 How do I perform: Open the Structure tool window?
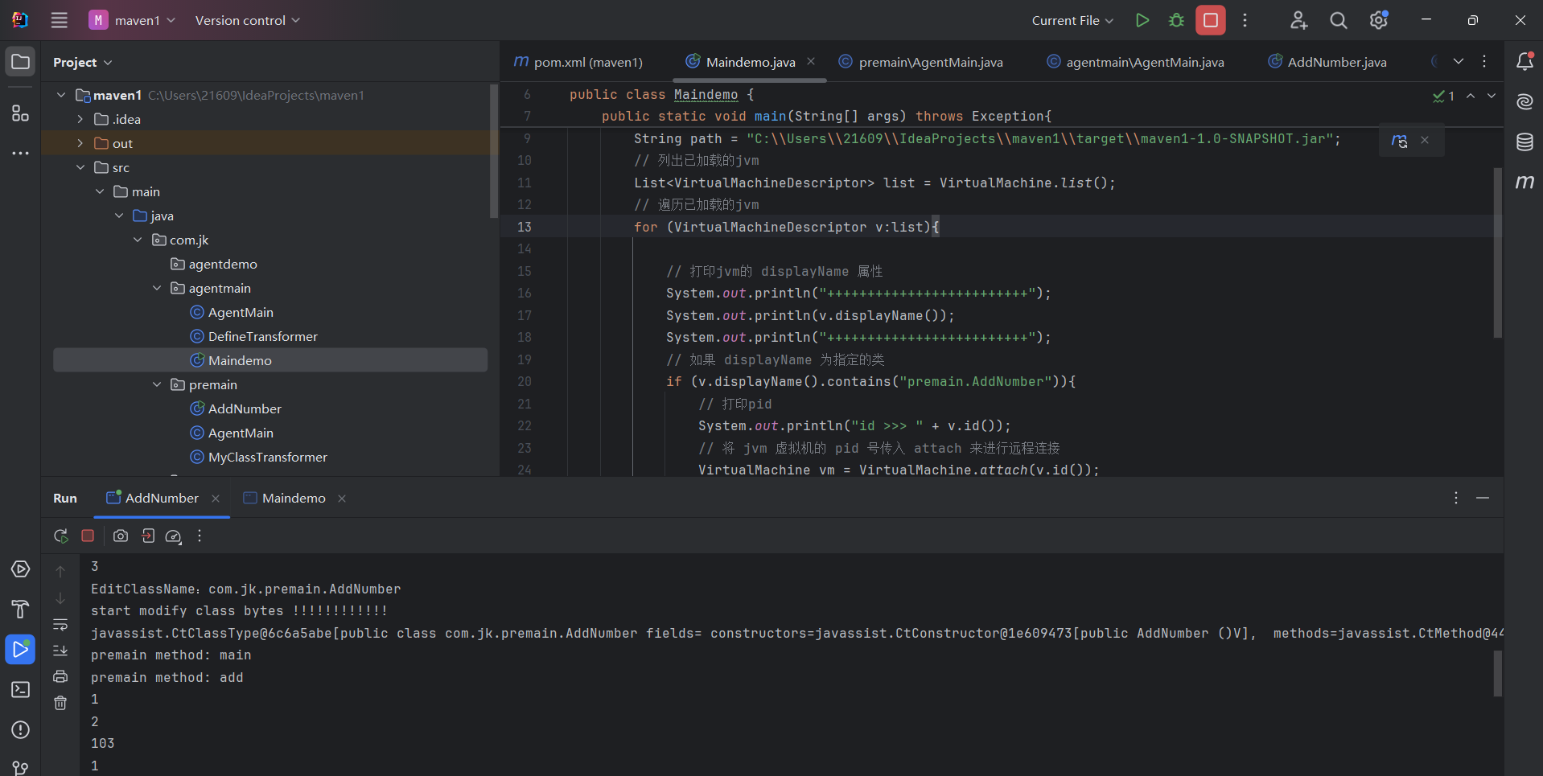pos(20,113)
